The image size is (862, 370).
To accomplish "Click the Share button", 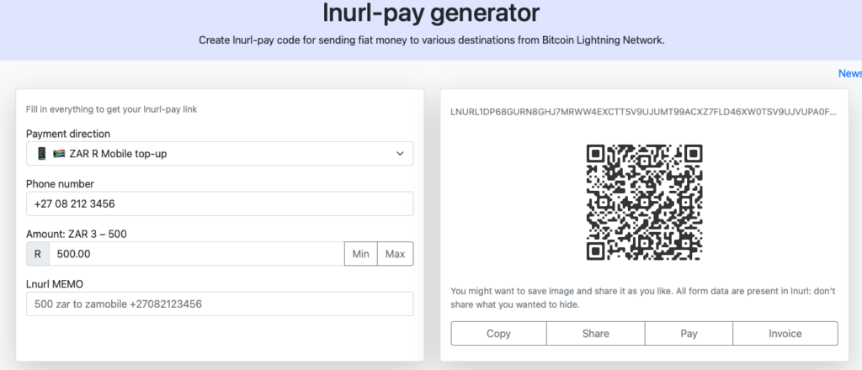I will pyautogui.click(x=595, y=333).
